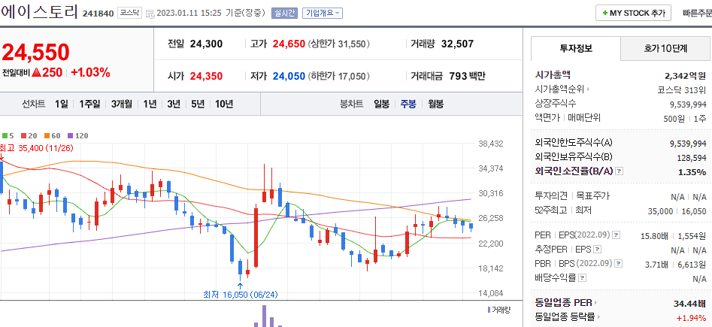This screenshot has height=327, width=712.
Task: Click the 동일업종 PER value 34.44배
Action: pos(689,303)
